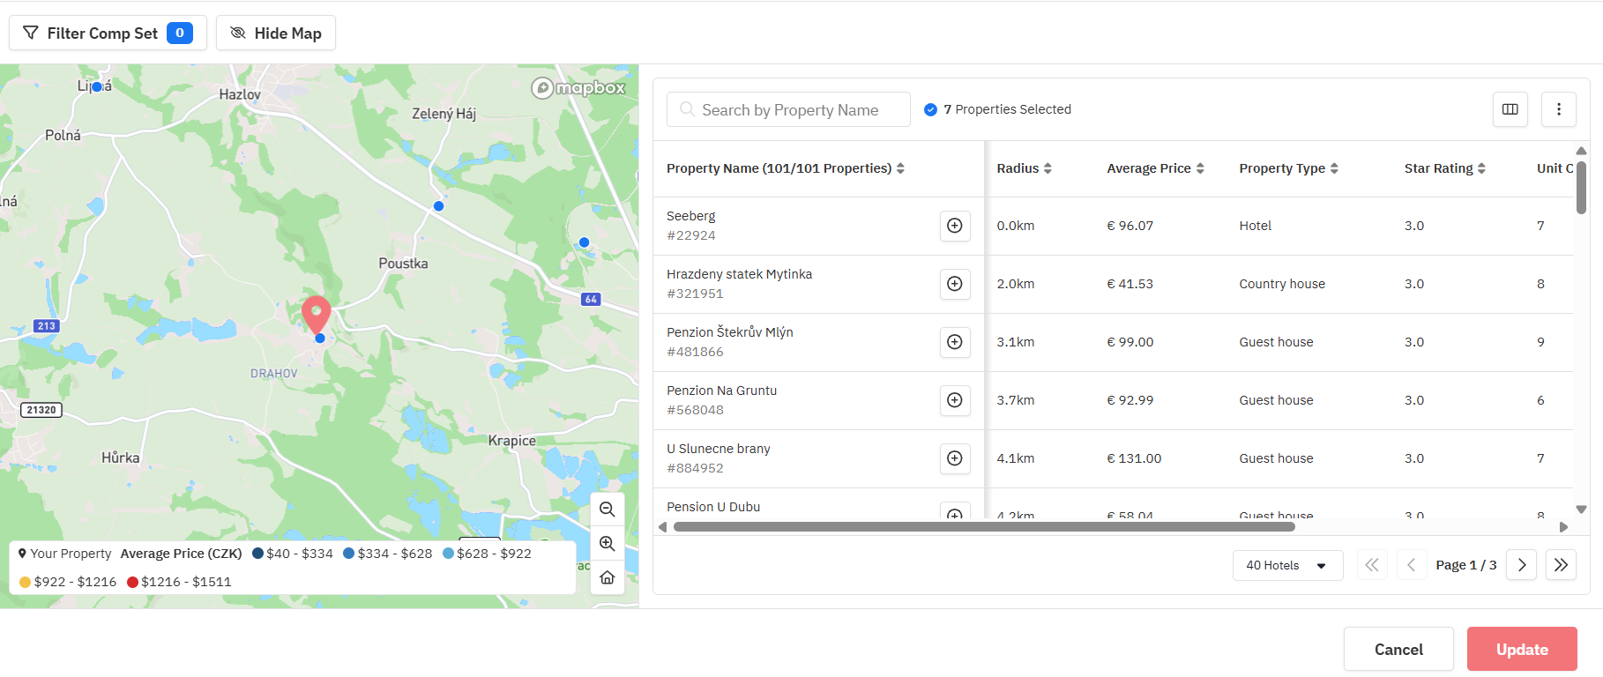Add Seeberg property with plus icon
The width and height of the screenshot is (1603, 677).
954,226
